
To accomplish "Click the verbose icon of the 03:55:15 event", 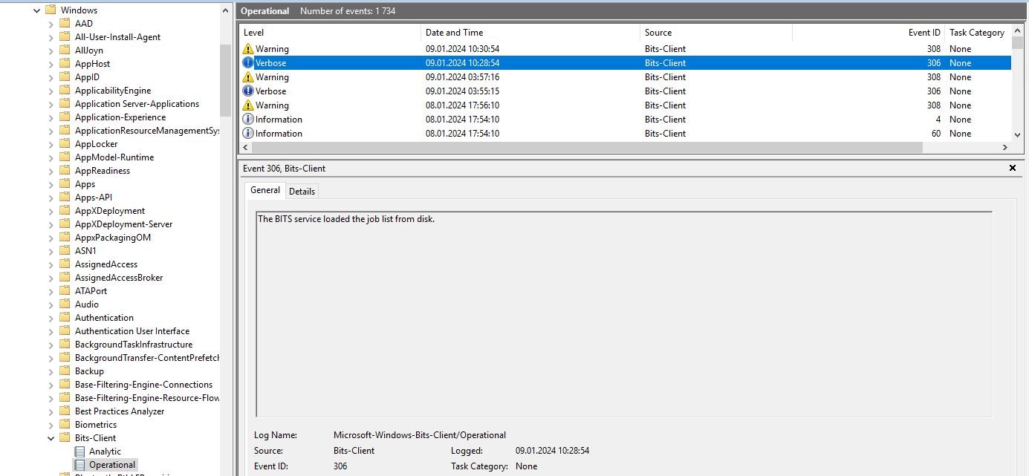I will tap(248, 91).
